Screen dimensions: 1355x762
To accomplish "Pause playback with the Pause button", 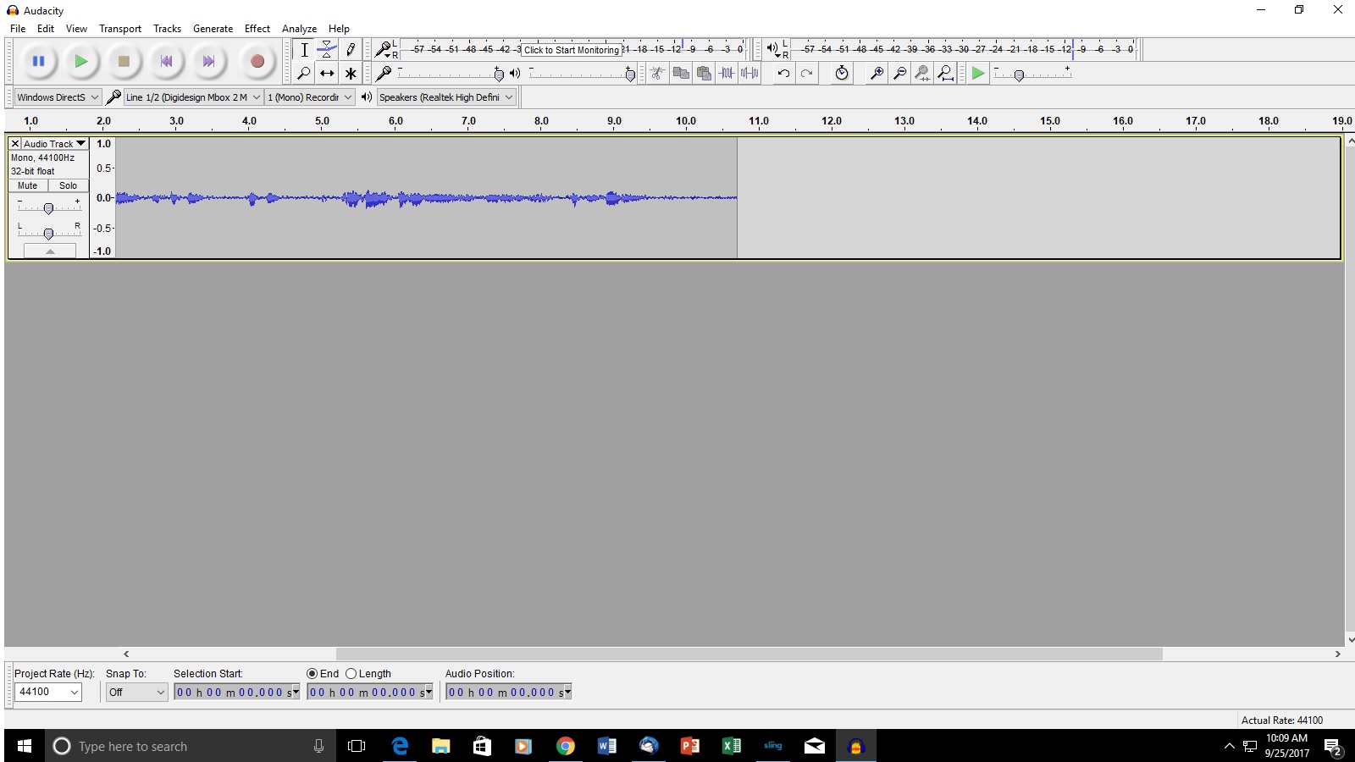I will click(x=38, y=61).
